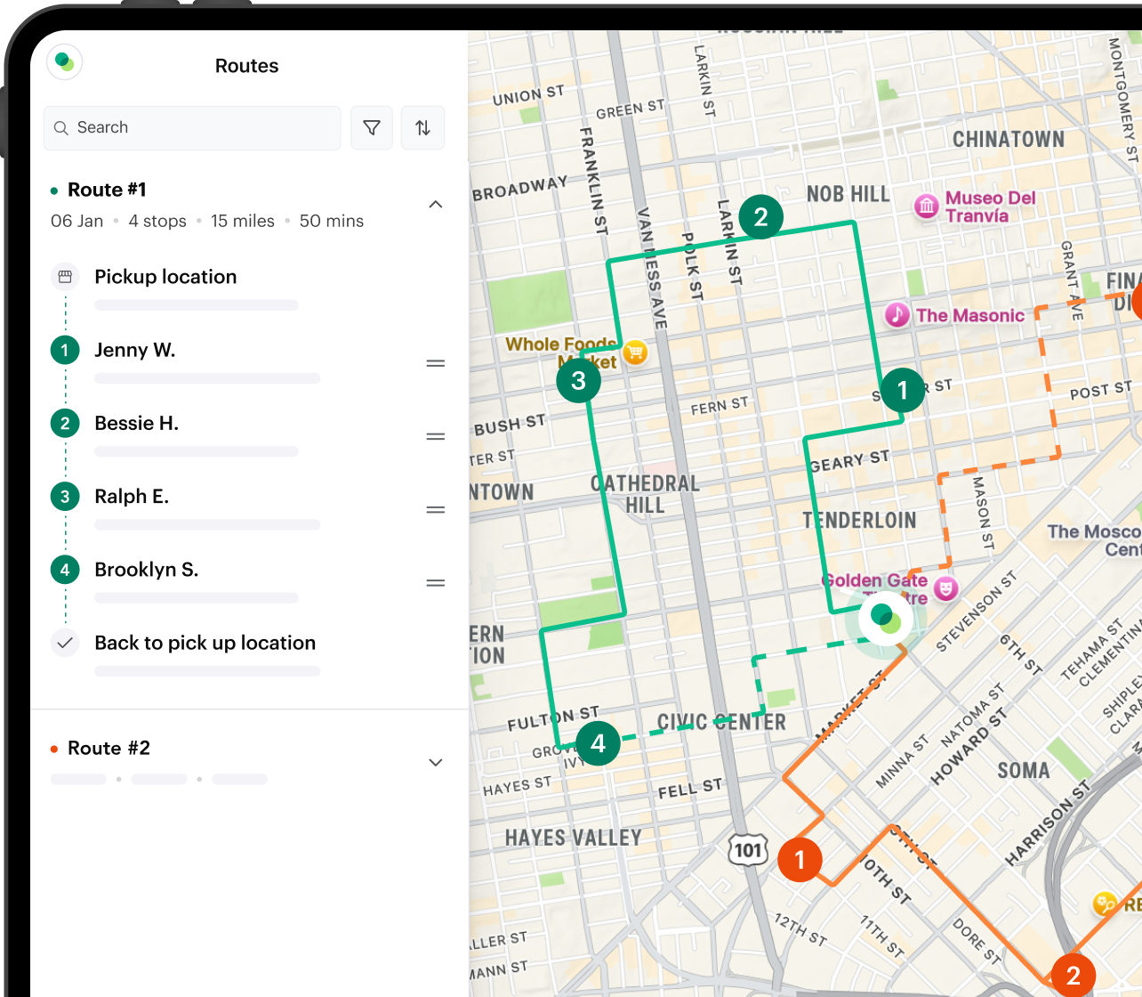Click the Whole Foods Market cart icon

pos(634,353)
